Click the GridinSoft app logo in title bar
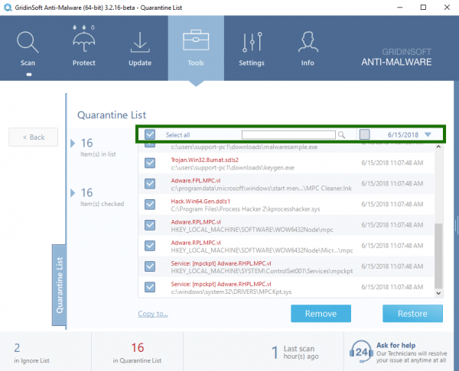 (x=8, y=8)
